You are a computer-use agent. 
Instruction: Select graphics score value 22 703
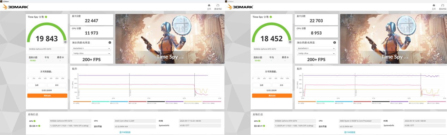316,21
